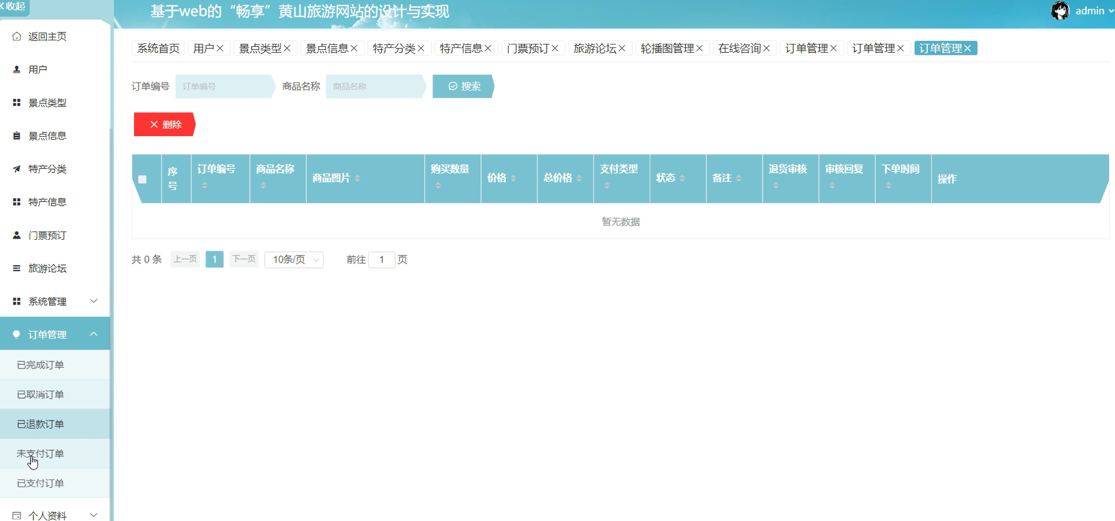Sort by 备注 column arrows
1115x521 pixels.
click(739, 178)
